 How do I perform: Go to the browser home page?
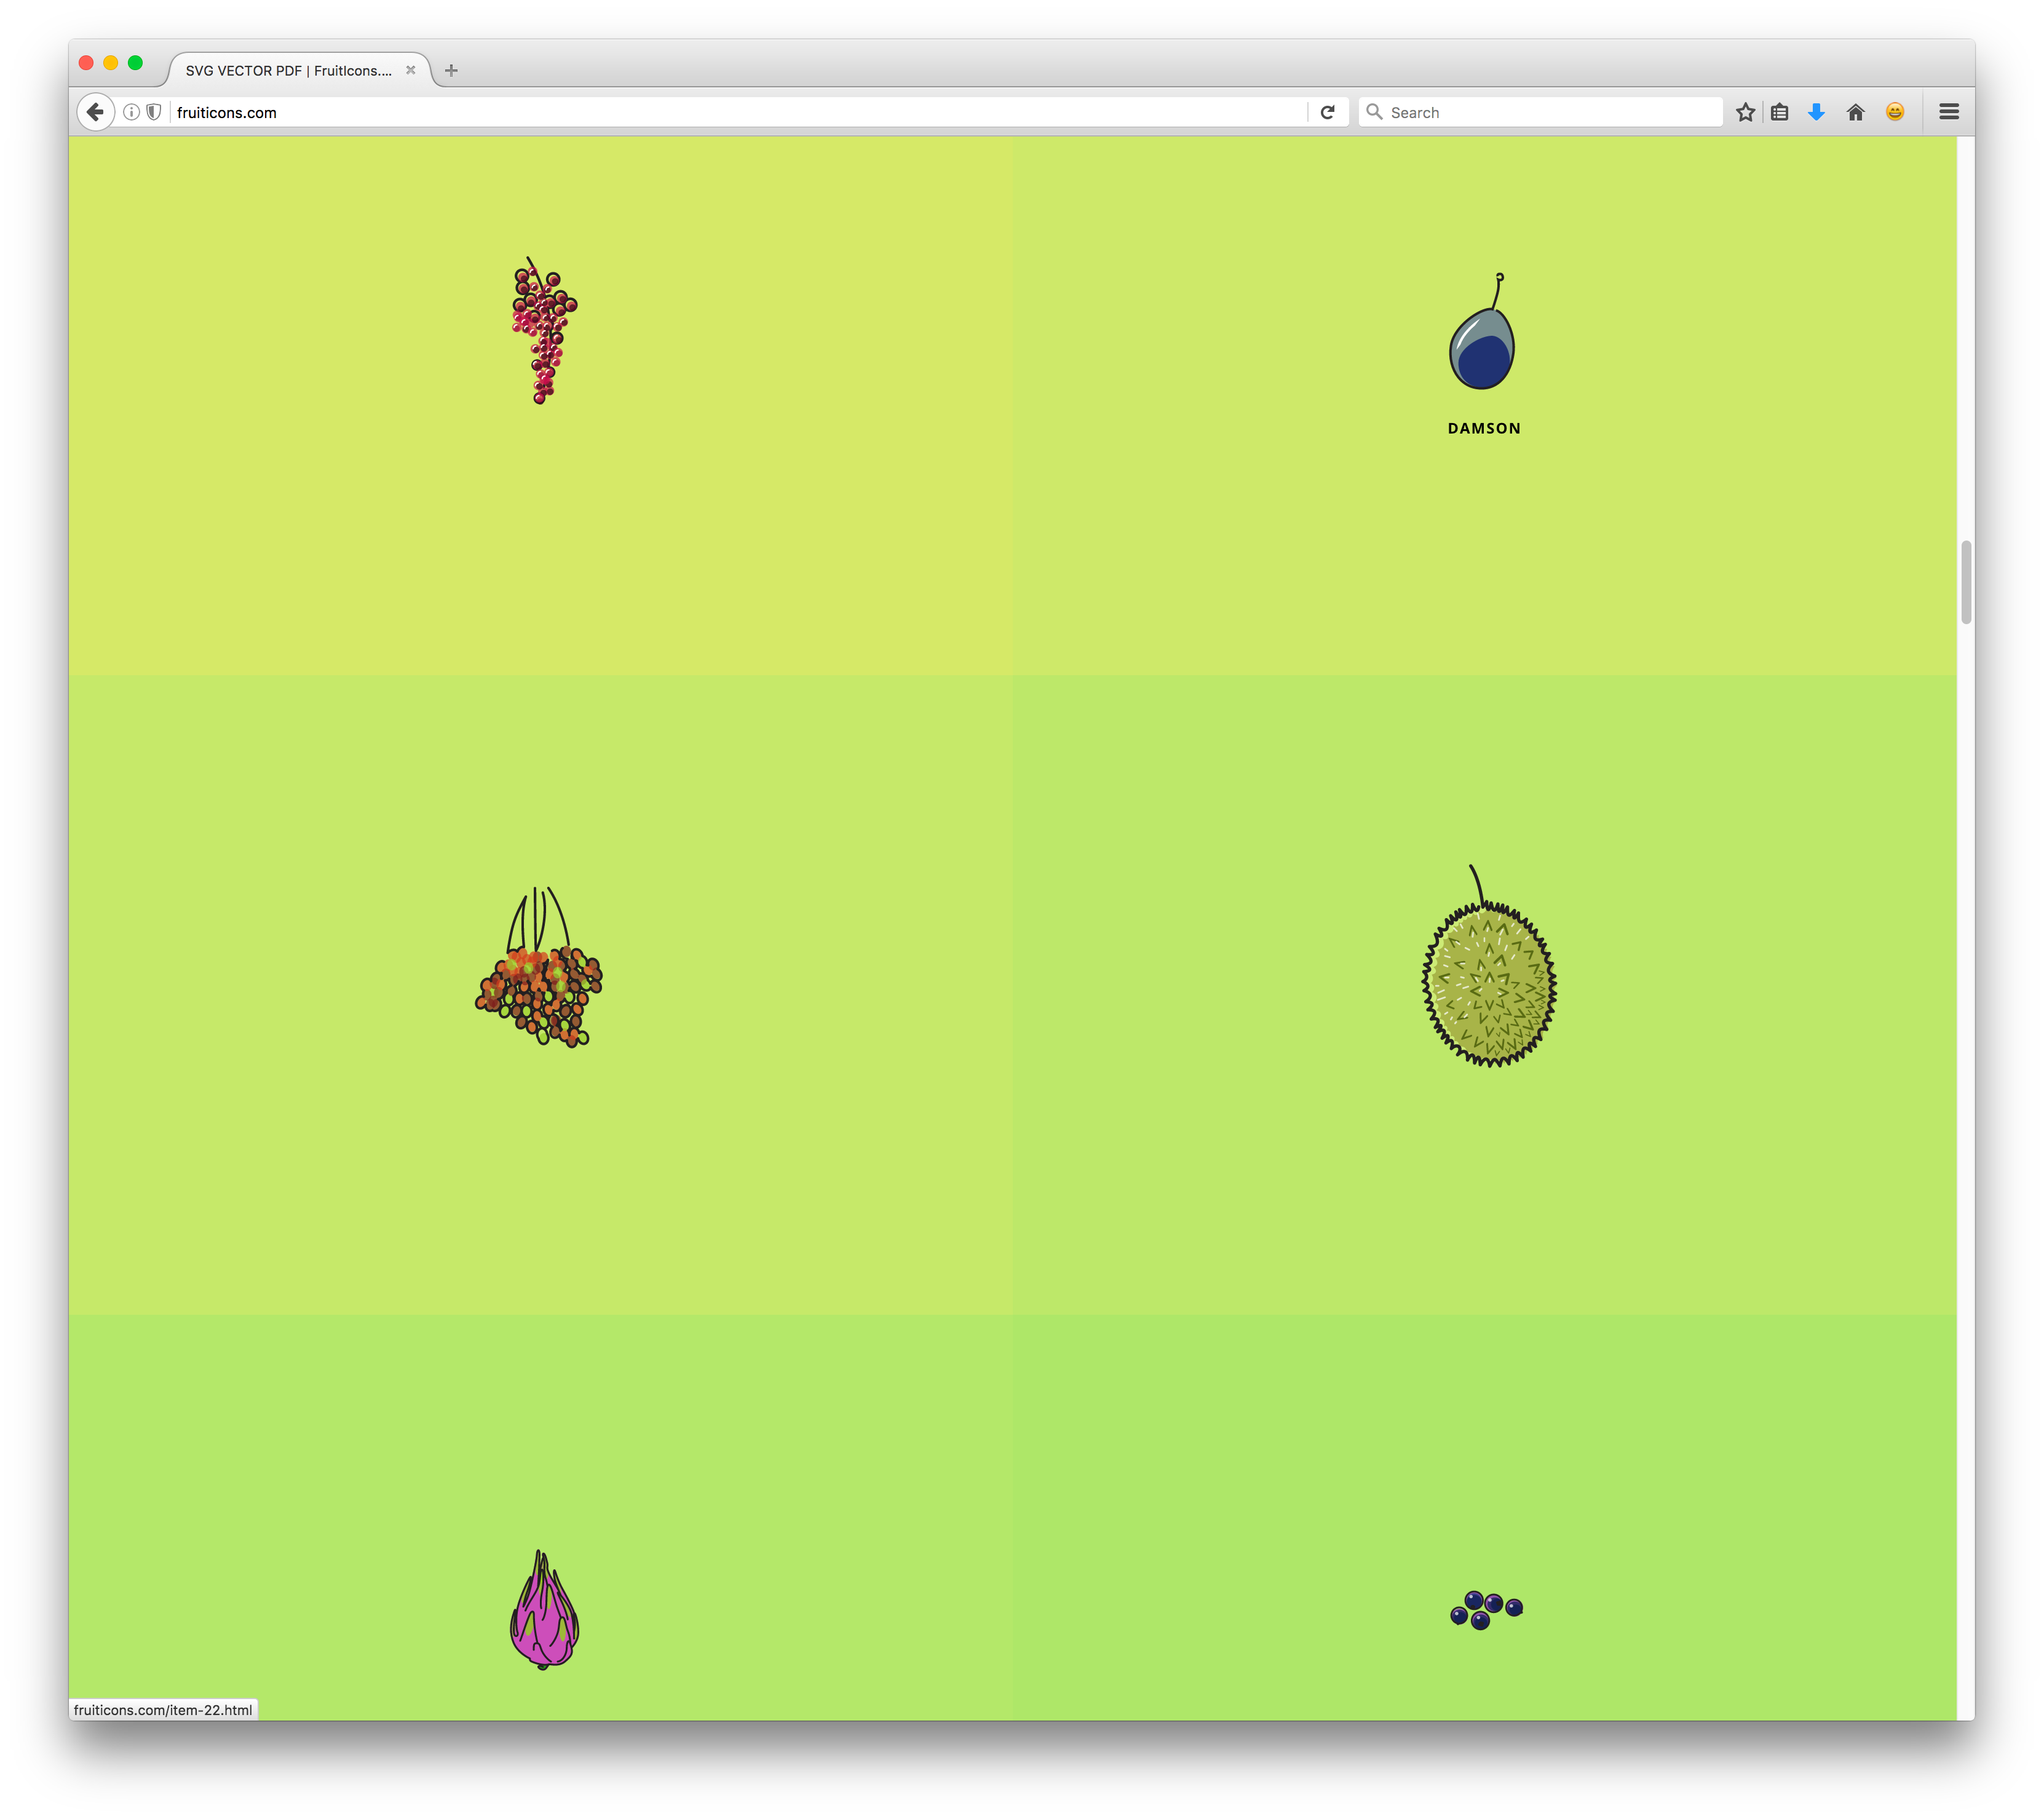click(1855, 112)
